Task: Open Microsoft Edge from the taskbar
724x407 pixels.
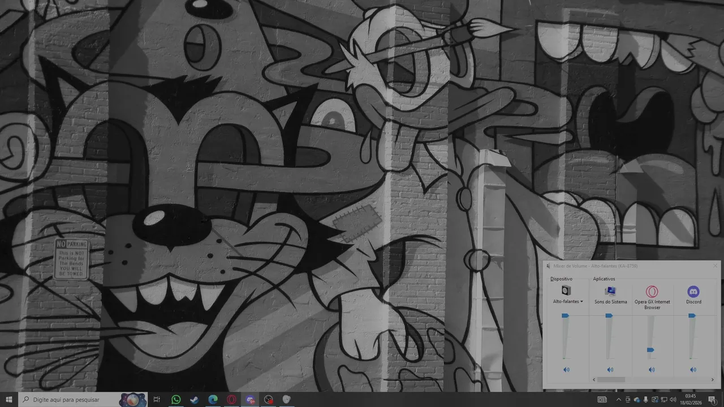Action: point(213,400)
